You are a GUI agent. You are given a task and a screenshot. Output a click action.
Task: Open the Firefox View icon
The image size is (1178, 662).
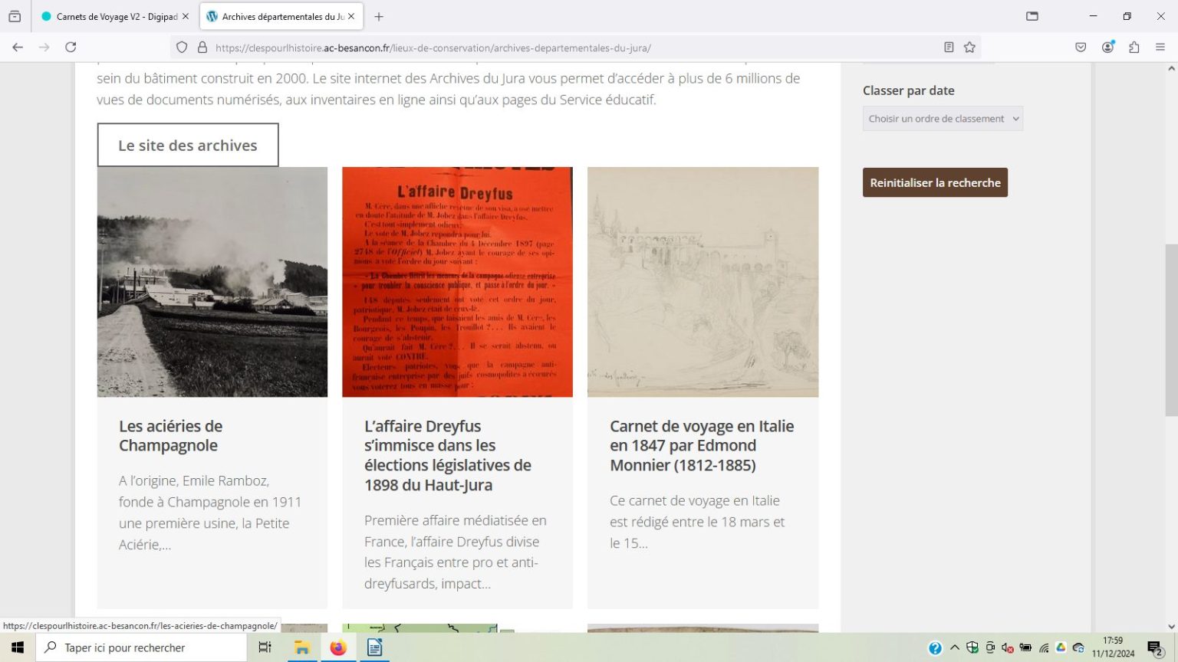[15, 16]
